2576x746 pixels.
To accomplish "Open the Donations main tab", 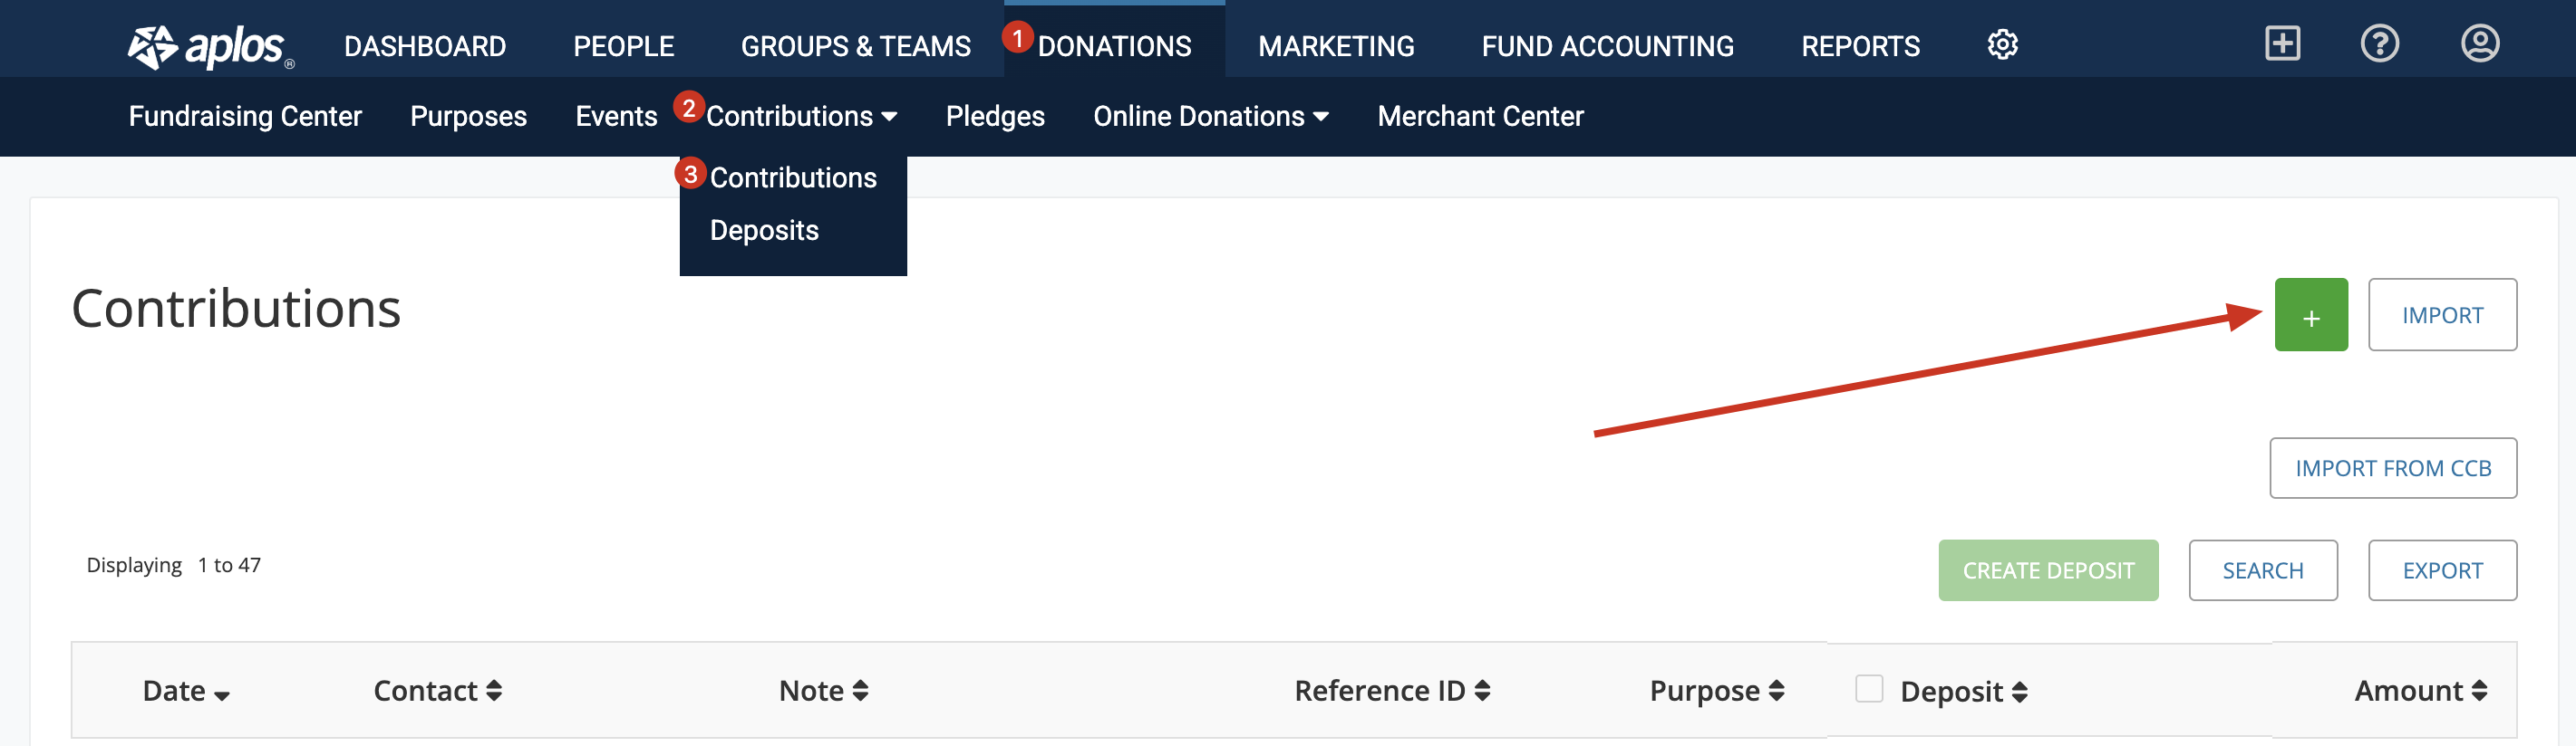I will (1114, 46).
